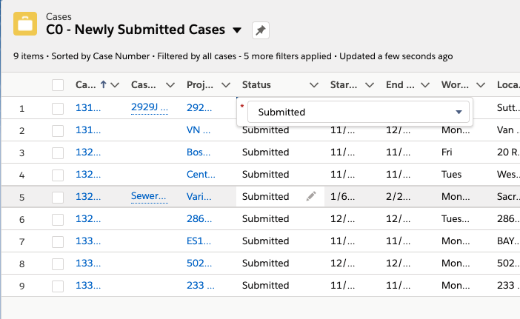Expand the Status column header menu
This screenshot has width=520, height=319.
313,85
